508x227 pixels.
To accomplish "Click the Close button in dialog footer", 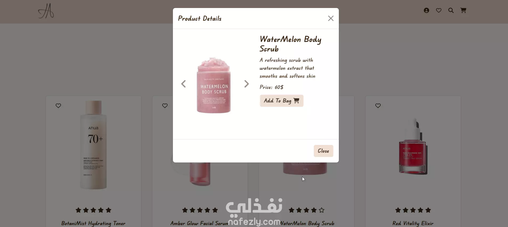I will 323,151.
